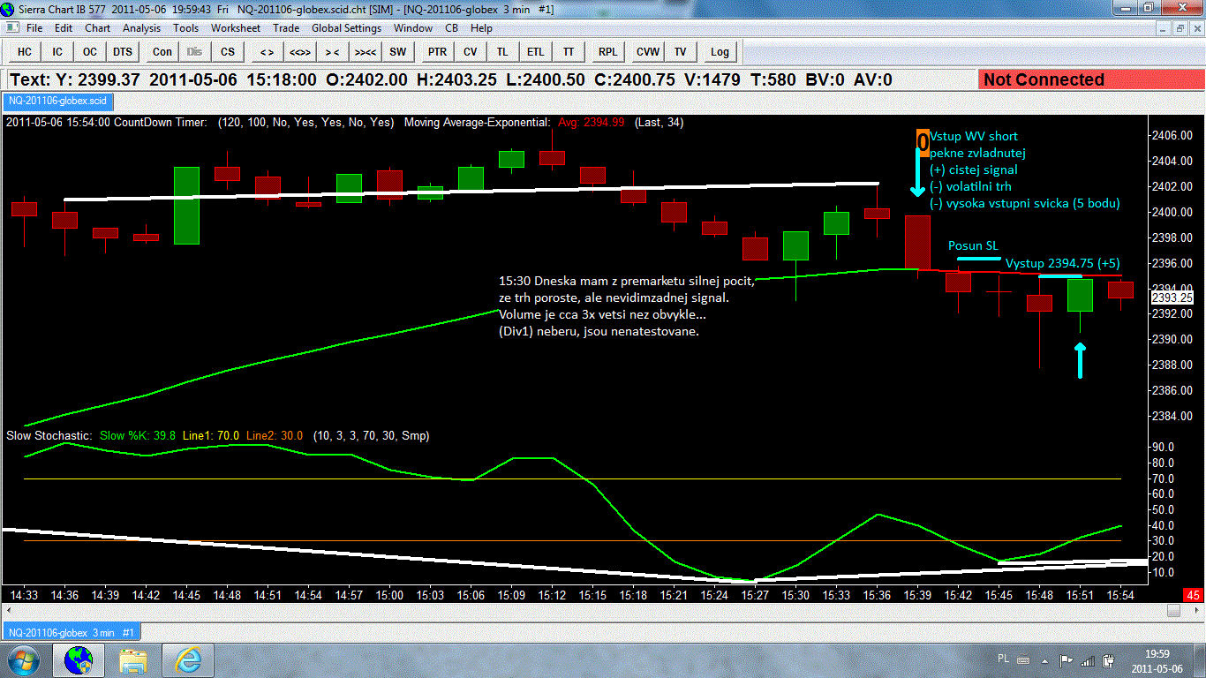
Task: Click the current price label 2393.25
Action: point(1172,298)
